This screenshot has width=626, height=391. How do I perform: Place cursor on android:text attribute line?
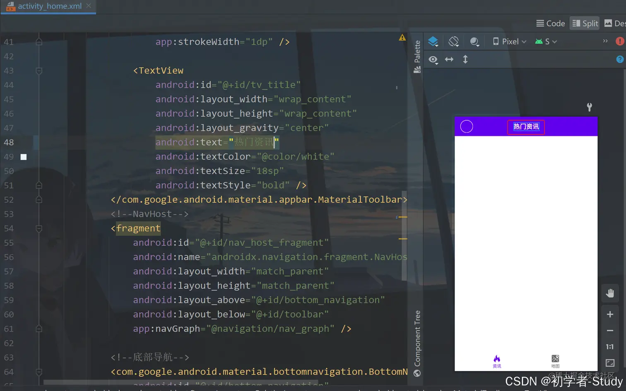(x=217, y=142)
